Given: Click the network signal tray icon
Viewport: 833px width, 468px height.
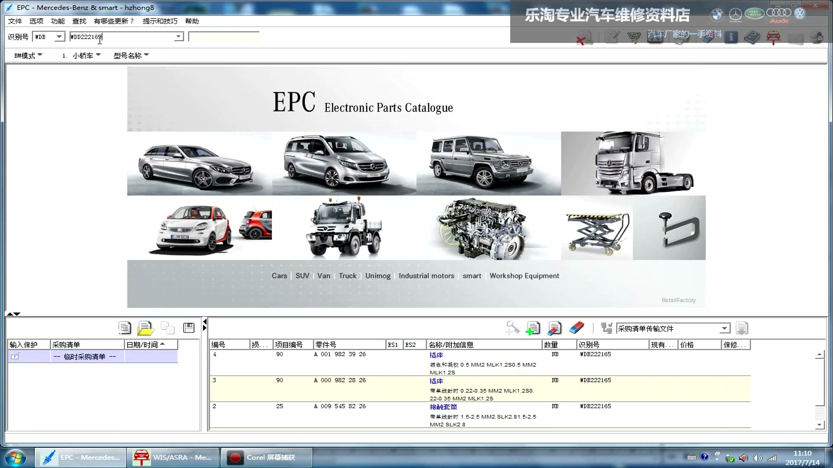Looking at the screenshot, I should click(772, 458).
